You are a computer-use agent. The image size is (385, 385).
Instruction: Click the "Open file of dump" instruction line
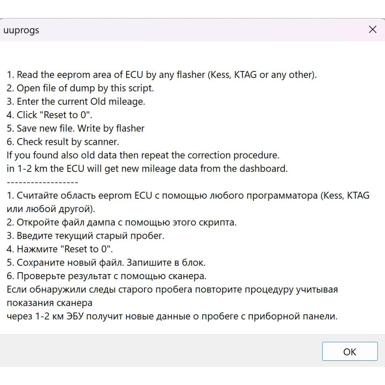pyautogui.click(x=80, y=88)
